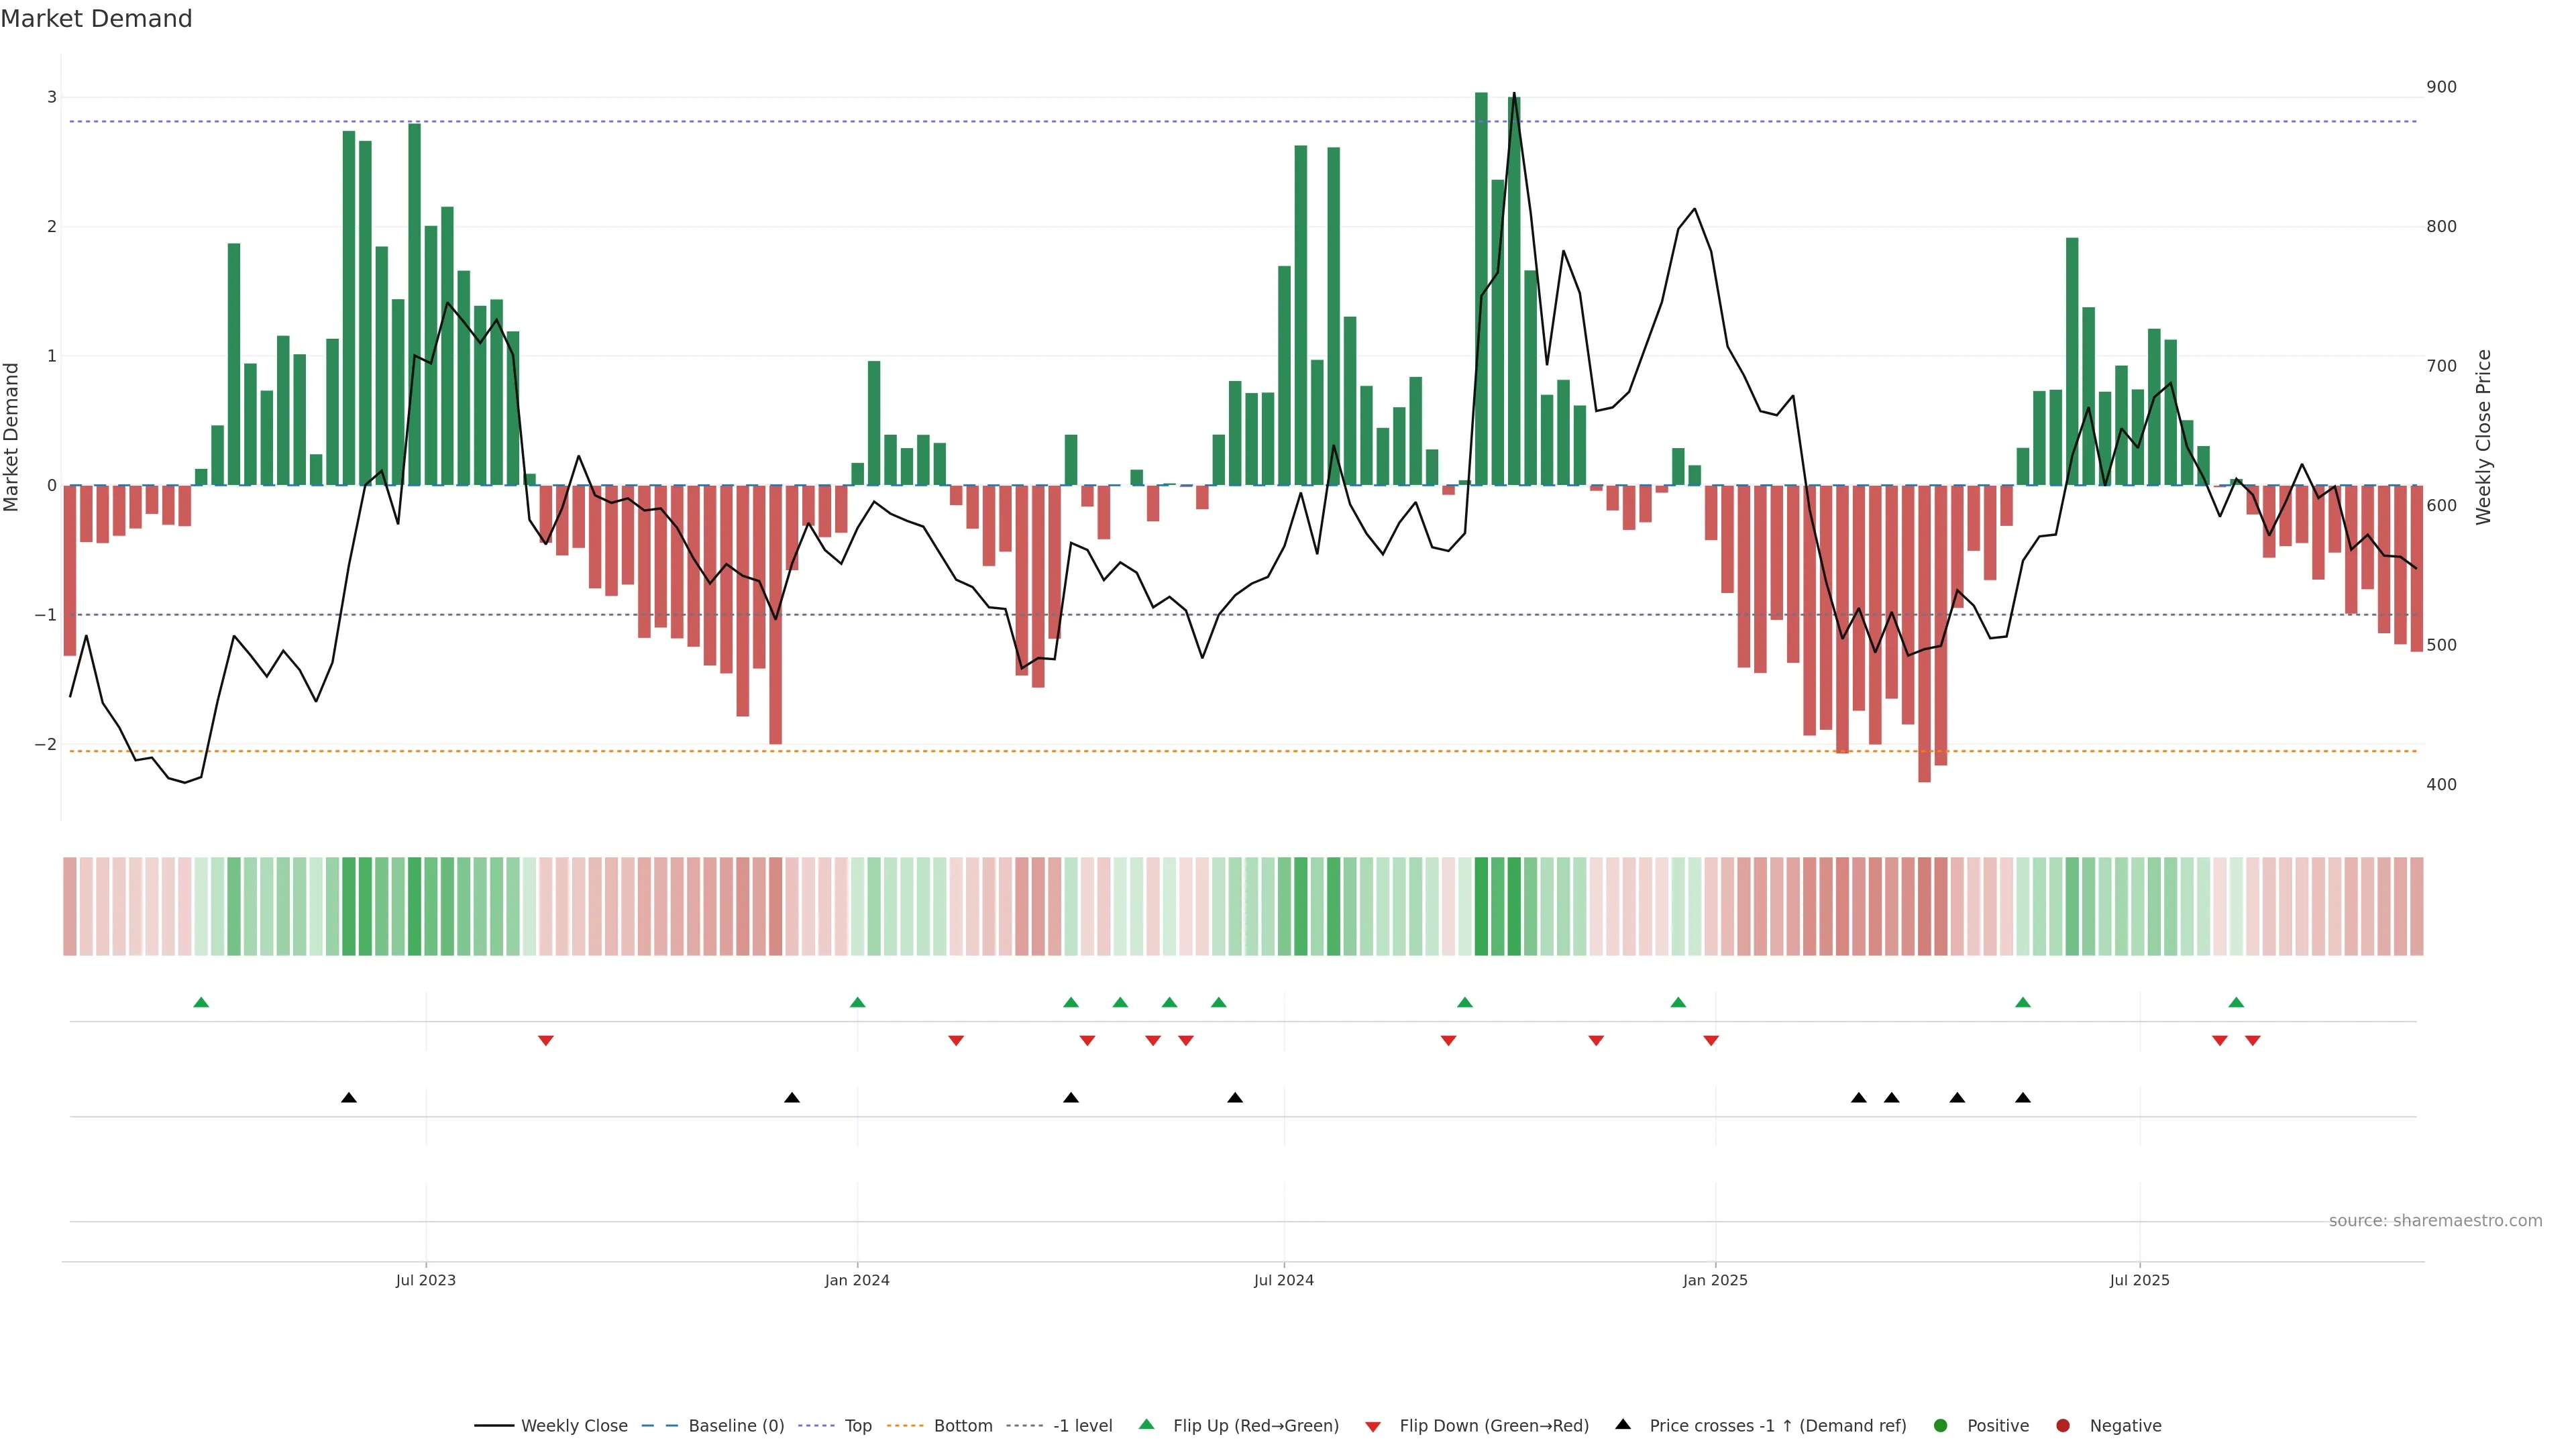Click the green Positive legend dot
Screen dimensions: 2576x1449
pyautogui.click(x=1941, y=1426)
